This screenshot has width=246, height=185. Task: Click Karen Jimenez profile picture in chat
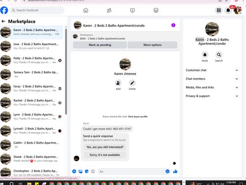(x=125, y=64)
